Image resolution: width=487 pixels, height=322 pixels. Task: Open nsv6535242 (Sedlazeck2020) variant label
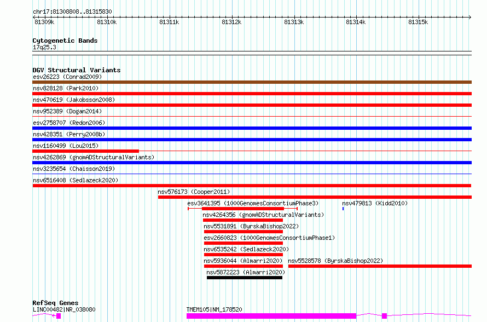(246, 249)
